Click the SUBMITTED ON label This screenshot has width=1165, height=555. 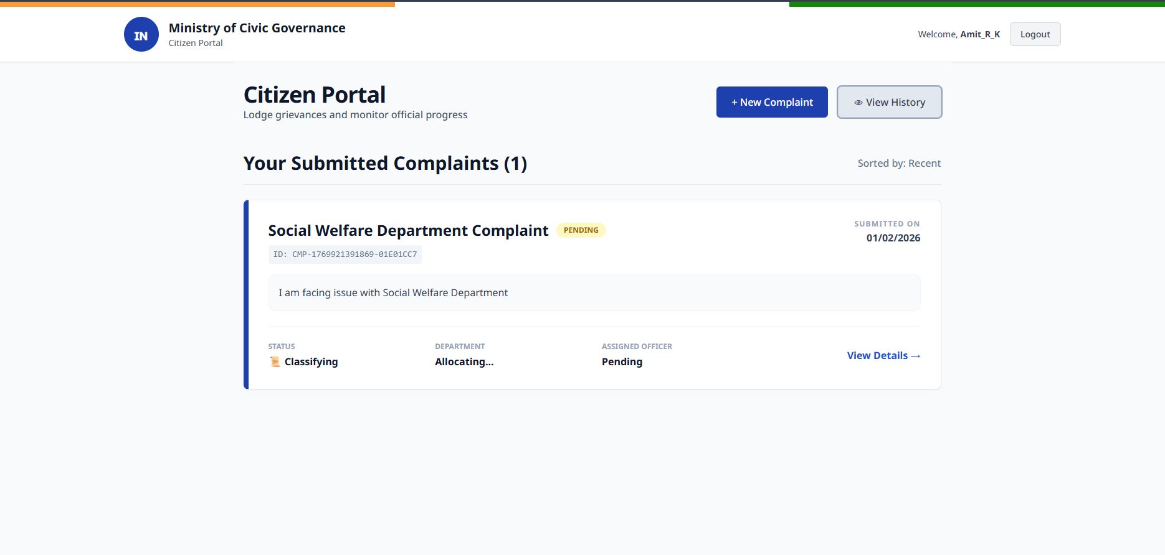[x=887, y=223]
